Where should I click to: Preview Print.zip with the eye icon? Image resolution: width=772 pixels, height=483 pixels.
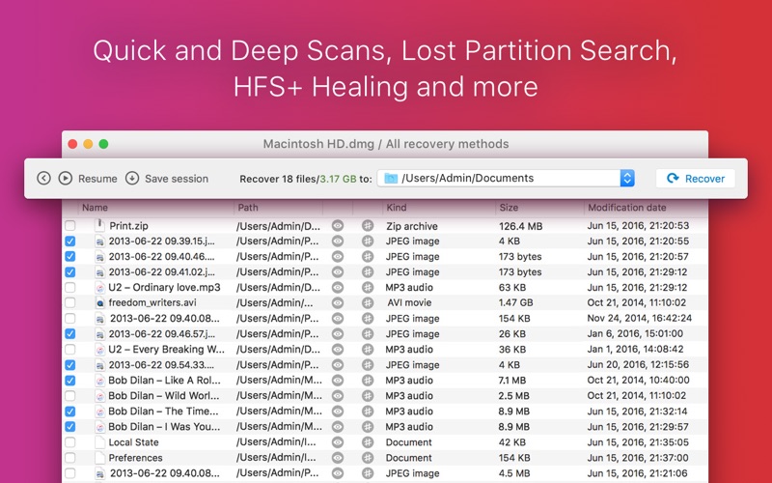coord(338,226)
